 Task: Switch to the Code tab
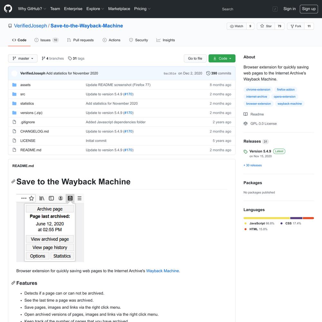coord(19,40)
